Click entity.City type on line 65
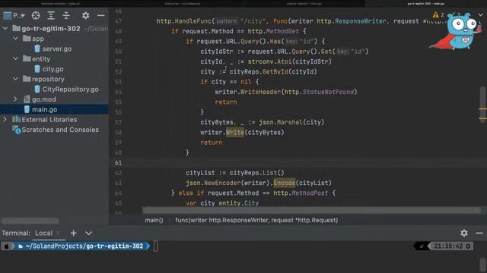The width and height of the screenshot is (487, 273). 238,203
